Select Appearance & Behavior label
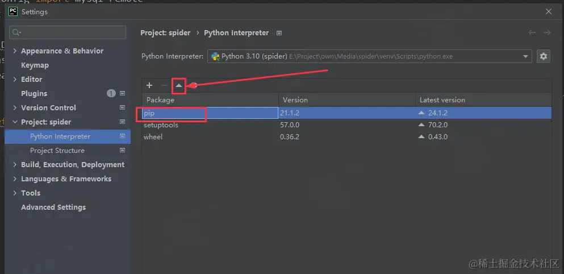 pyautogui.click(x=62, y=51)
